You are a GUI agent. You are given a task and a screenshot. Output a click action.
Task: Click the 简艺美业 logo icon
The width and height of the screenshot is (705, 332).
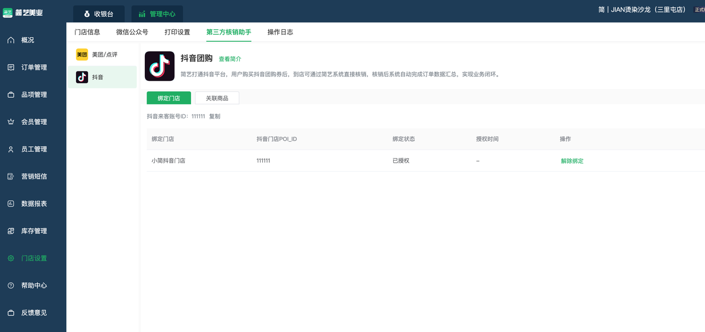8,12
